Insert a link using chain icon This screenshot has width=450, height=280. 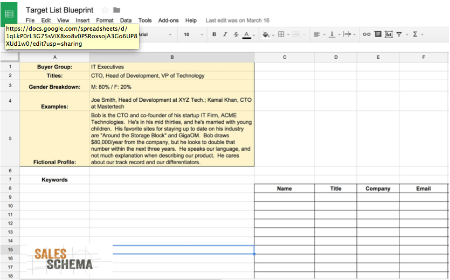[x=366, y=34]
